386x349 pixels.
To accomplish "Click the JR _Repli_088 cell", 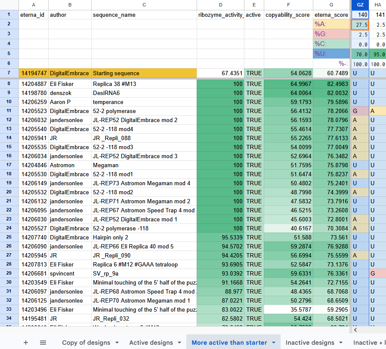I will point(144,138).
